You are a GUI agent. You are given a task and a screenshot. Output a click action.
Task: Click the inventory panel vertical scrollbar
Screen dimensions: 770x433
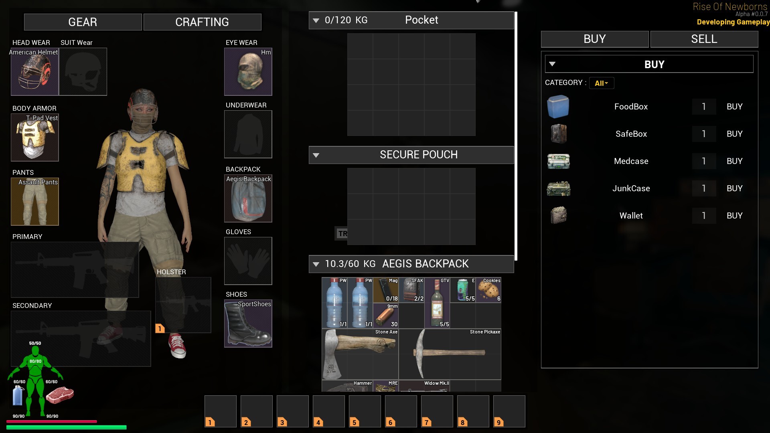pos(516,136)
